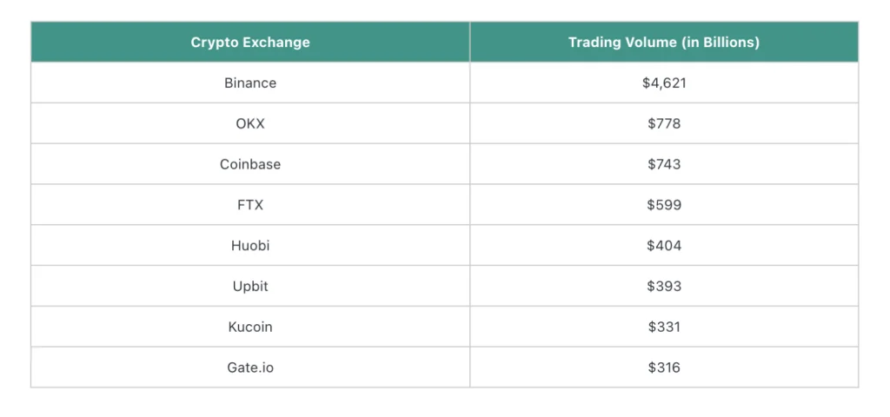Click the $599 trading volume value
The width and height of the screenshot is (890, 417).
click(x=664, y=205)
